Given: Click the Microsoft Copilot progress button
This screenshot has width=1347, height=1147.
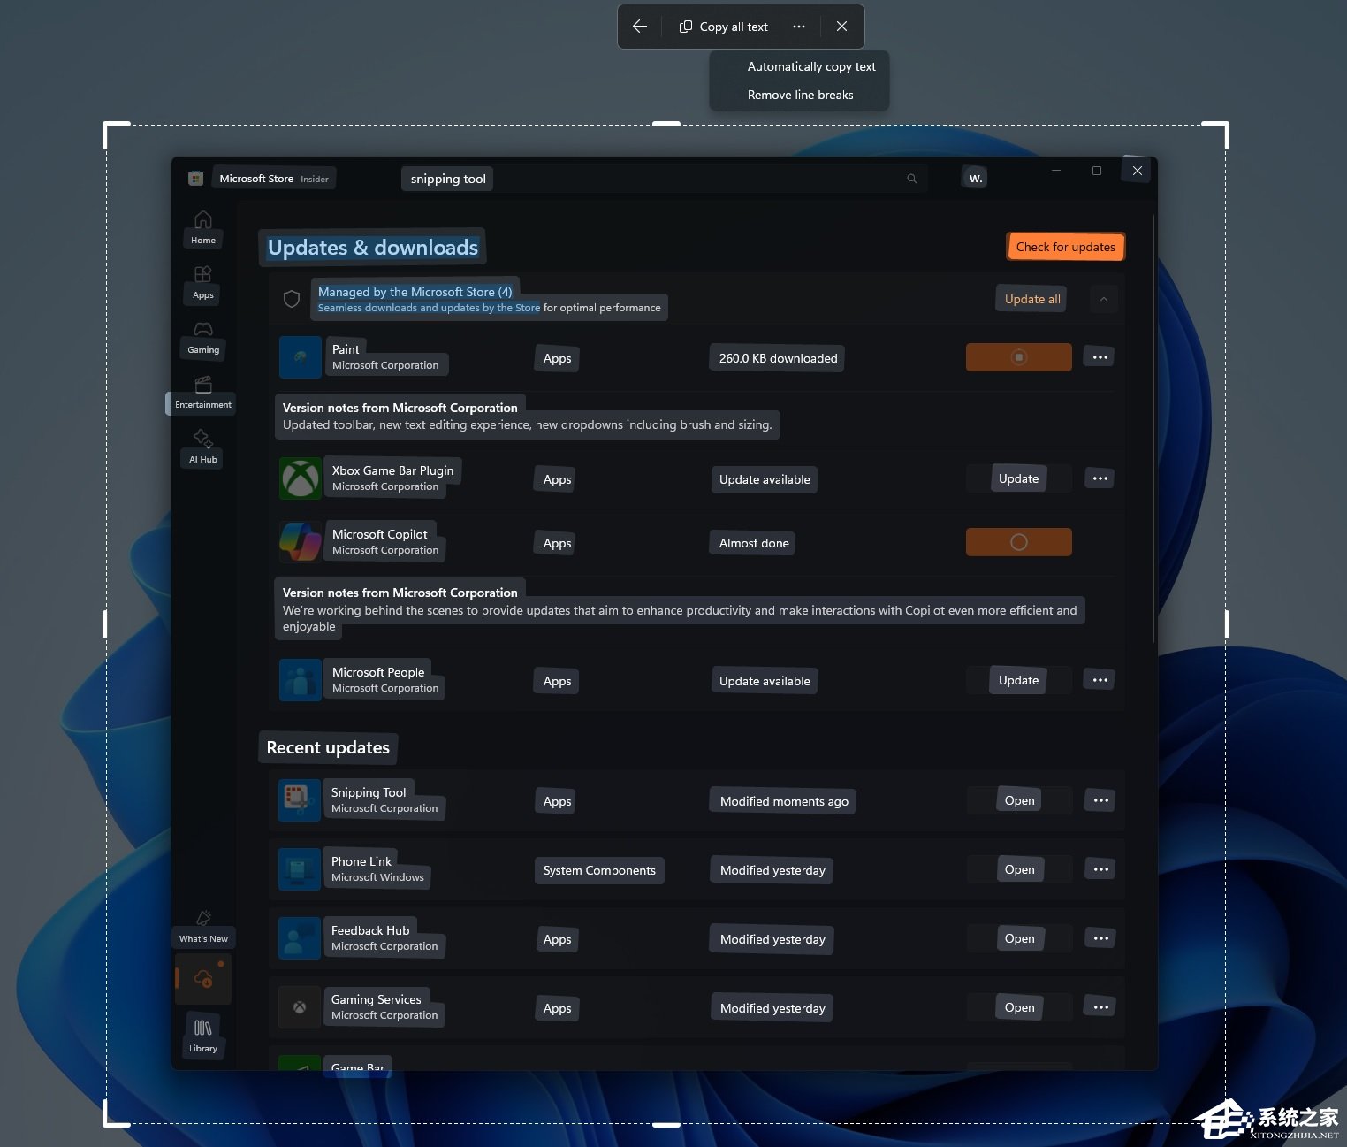Looking at the screenshot, I should [1019, 542].
